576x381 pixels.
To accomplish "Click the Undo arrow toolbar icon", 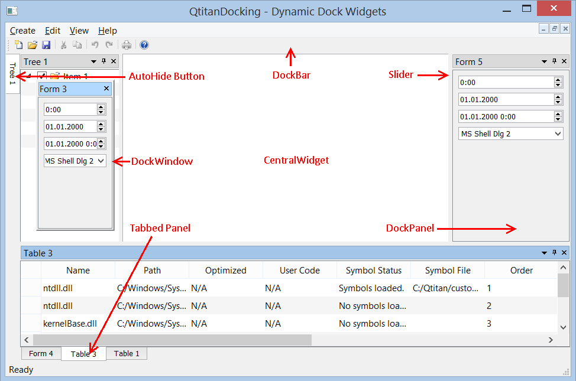I will [x=95, y=45].
